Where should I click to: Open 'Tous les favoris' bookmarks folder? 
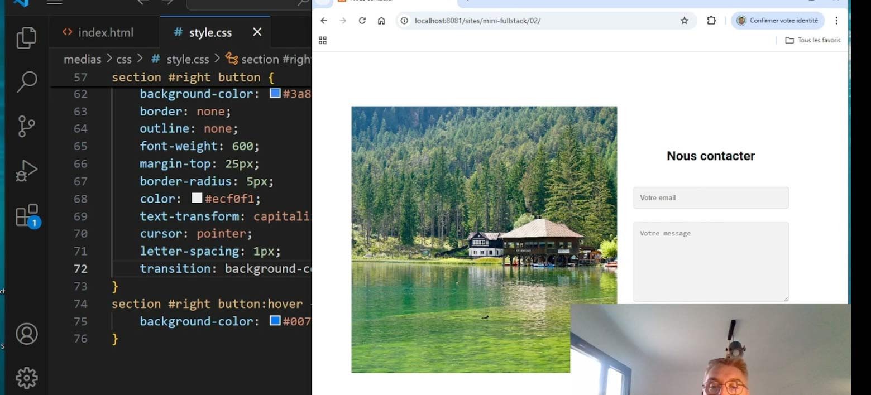tap(812, 40)
